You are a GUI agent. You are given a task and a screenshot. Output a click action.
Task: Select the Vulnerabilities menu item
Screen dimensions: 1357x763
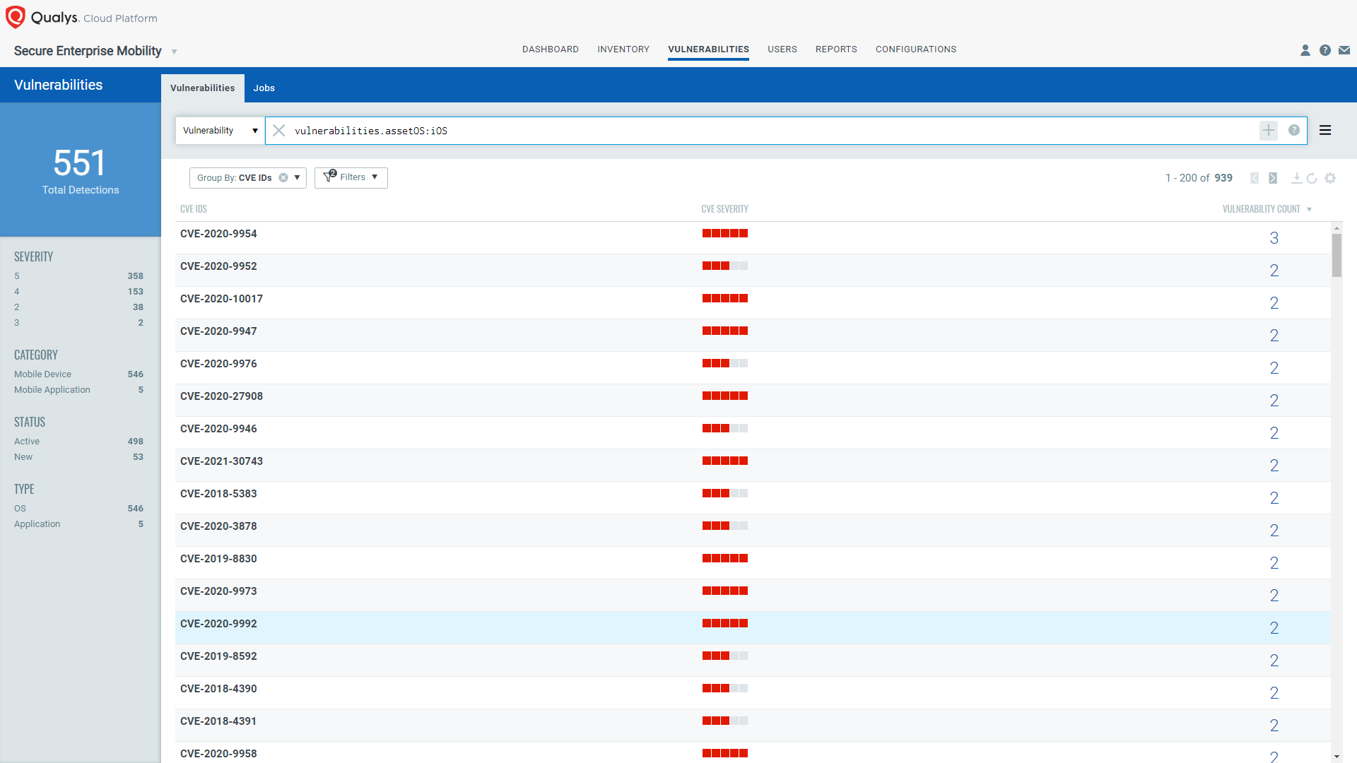coord(708,49)
